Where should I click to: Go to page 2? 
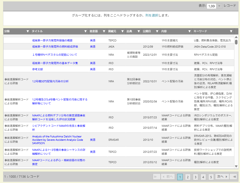click(188, 177)
